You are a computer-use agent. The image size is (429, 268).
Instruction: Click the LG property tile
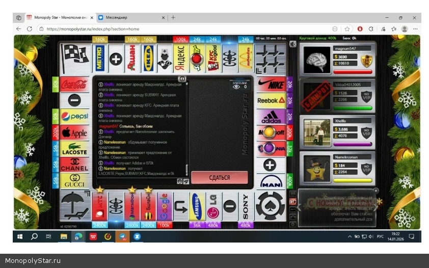coord(213,206)
